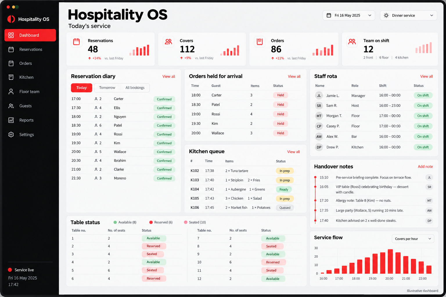This screenshot has width=446, height=297.
Task: Click the receipt icon on Orders card
Action: tap(260, 42)
